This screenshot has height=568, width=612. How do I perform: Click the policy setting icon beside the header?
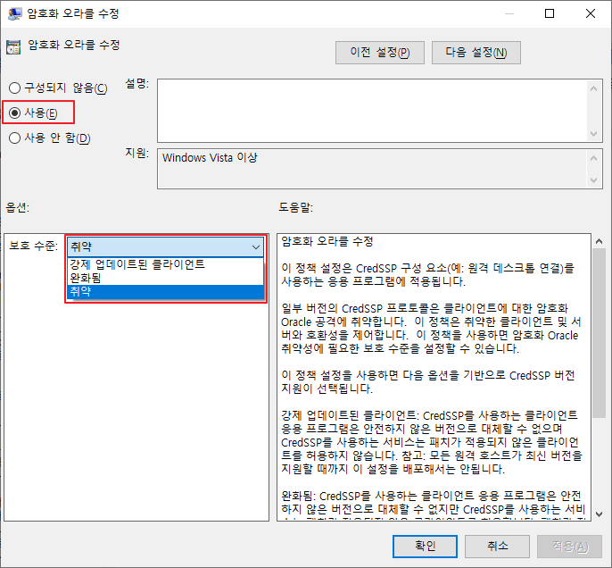click(13, 46)
